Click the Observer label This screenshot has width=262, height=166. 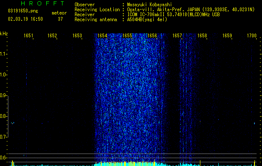[x=85, y=5]
